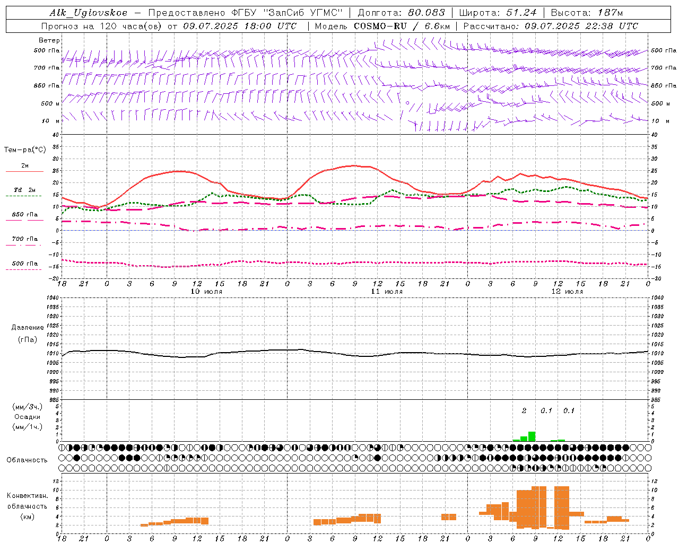
Task: Click the tallest green precipitation bar
Action: coord(532,436)
